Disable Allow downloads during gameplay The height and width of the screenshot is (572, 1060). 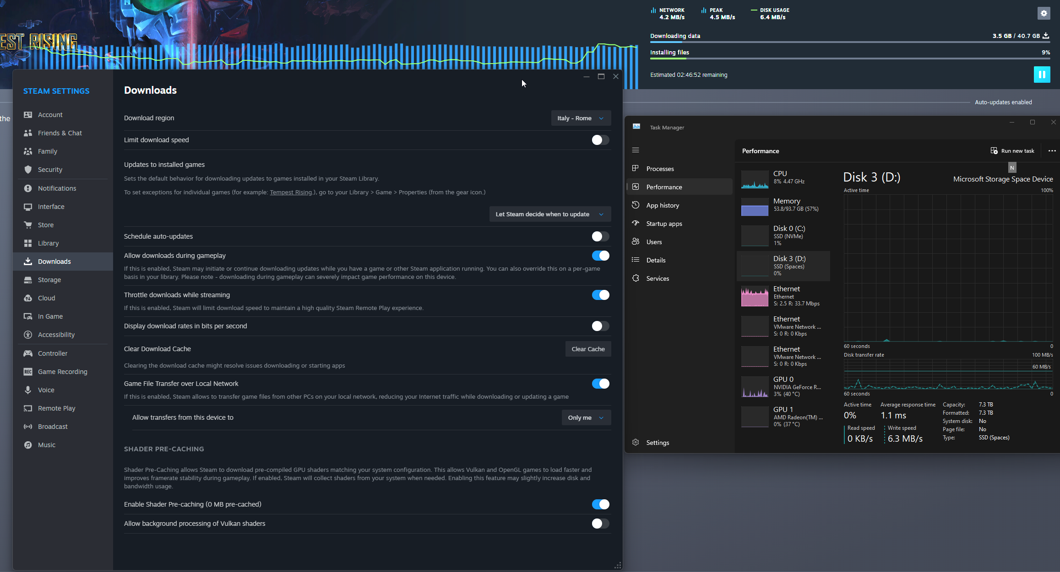[600, 256]
